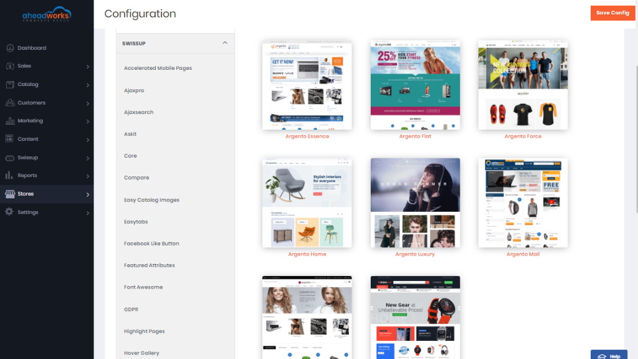Open the Sales menu item
Viewport: 638px width, 359px height.
(x=24, y=66)
